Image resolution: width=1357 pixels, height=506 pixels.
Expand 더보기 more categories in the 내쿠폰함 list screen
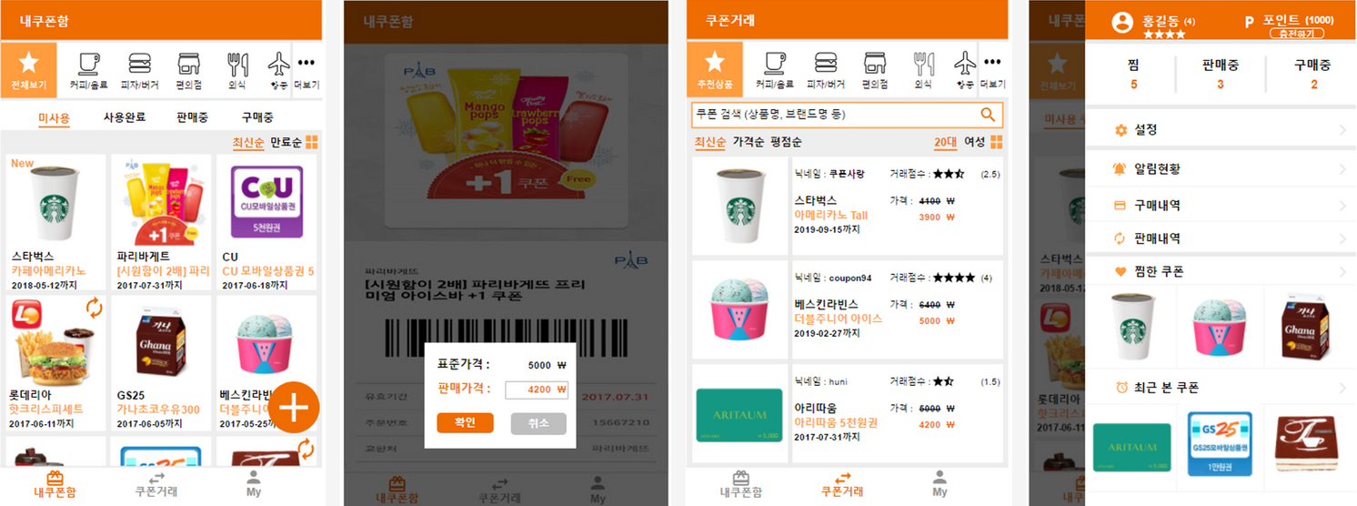[x=306, y=70]
